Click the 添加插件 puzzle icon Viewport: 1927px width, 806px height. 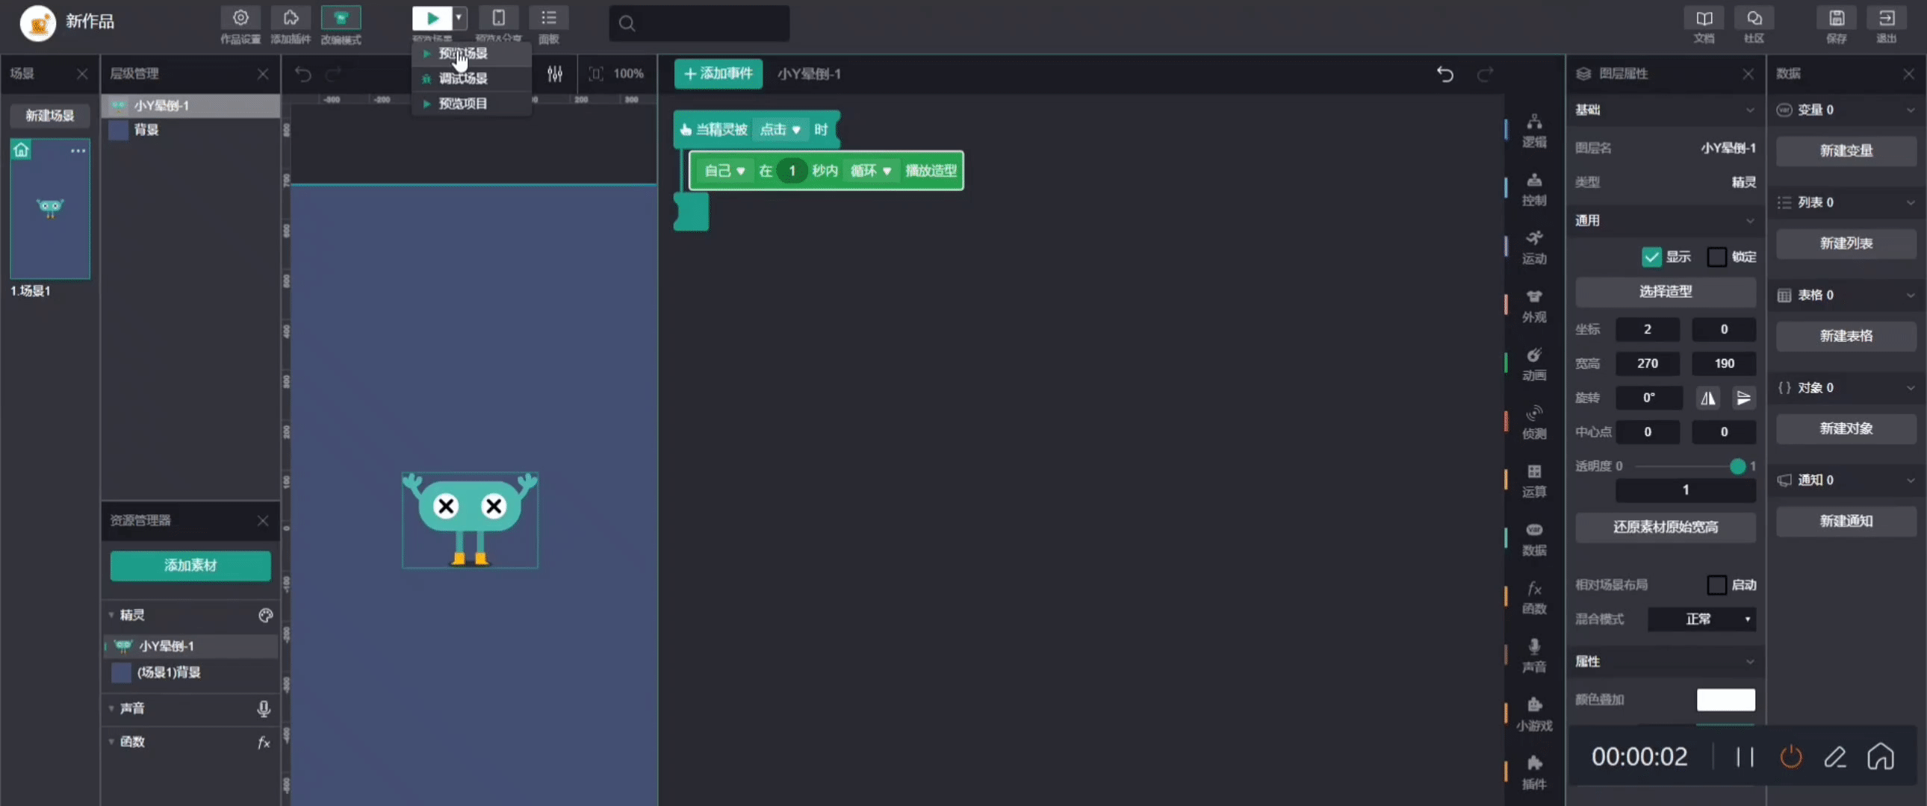291,18
